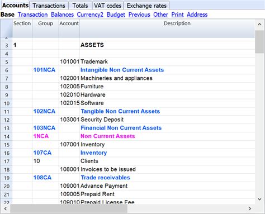265x214 pixels.
Task: Select account 107001 cell
Action: point(69,145)
